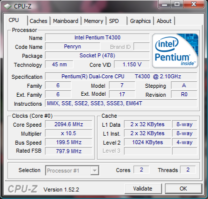Click the Family value field
208x199 pixels.
(x=58, y=85)
